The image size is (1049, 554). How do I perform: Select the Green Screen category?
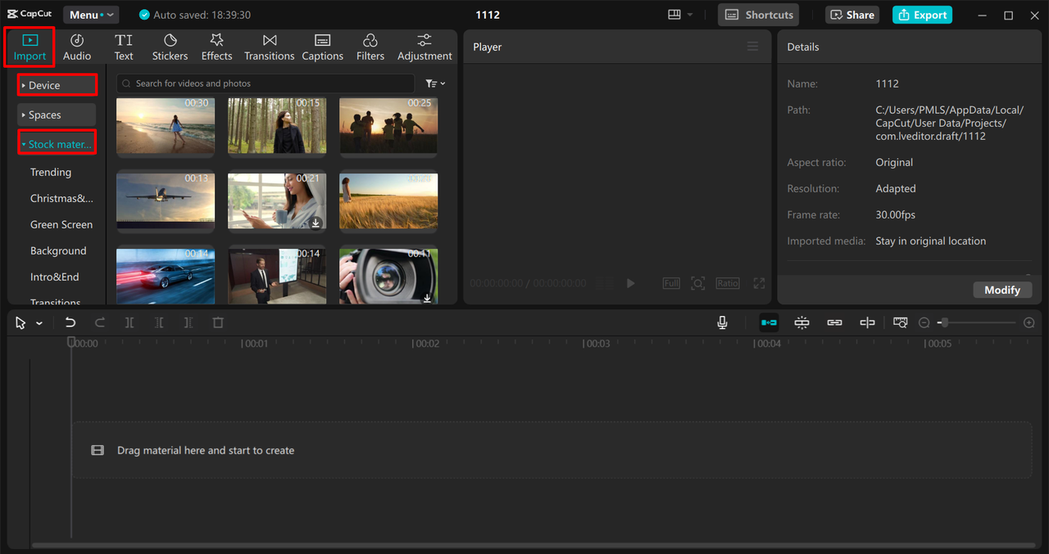click(x=61, y=224)
